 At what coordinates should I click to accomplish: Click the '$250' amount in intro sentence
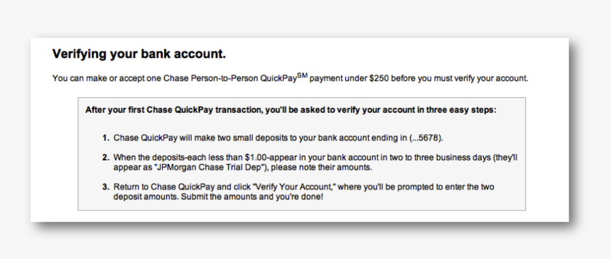point(379,78)
